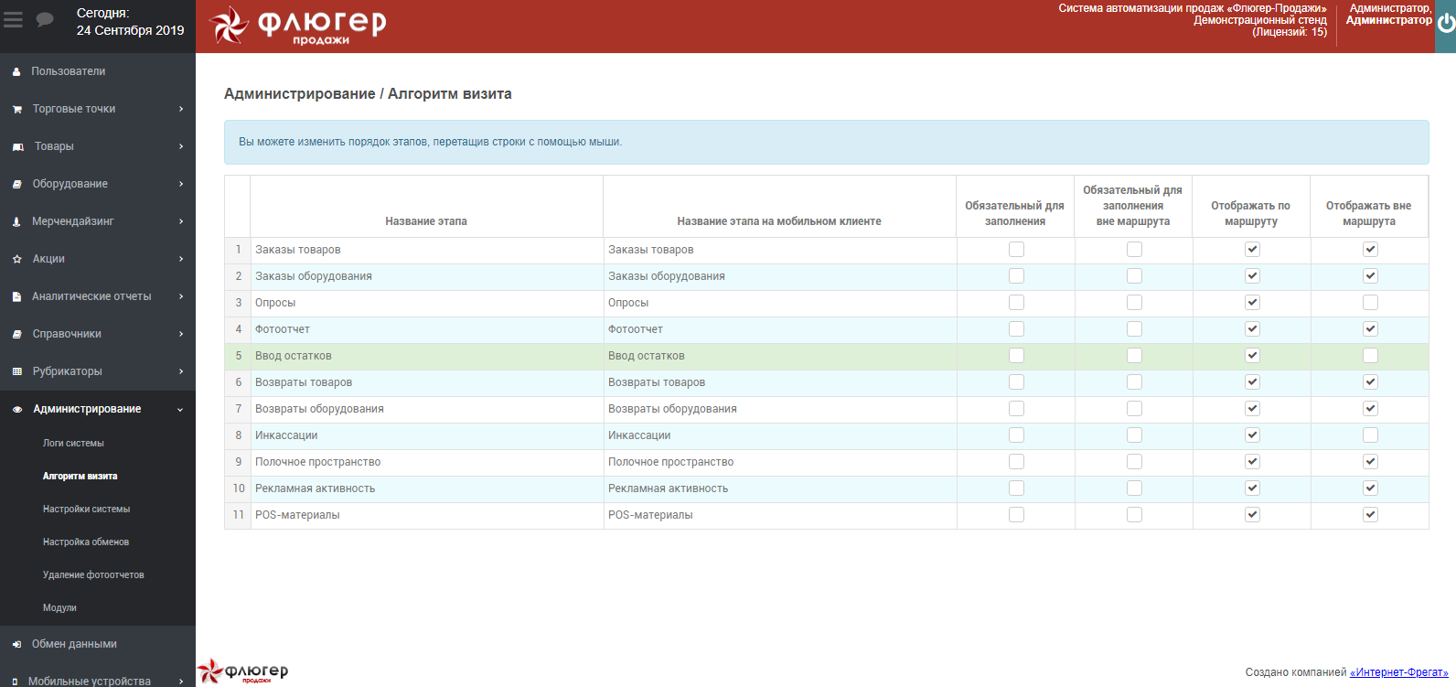Open the Интернет-Фрегат footer link
The image size is (1456, 687).
[1398, 672]
